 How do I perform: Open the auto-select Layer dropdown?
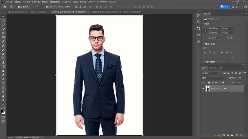[38, 7]
